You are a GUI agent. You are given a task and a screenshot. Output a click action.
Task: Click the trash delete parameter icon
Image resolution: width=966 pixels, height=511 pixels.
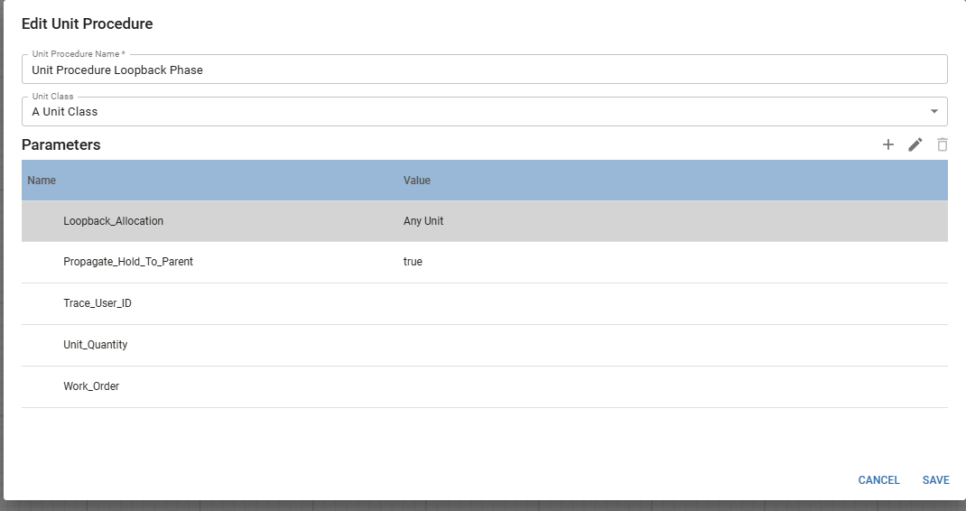coord(943,144)
